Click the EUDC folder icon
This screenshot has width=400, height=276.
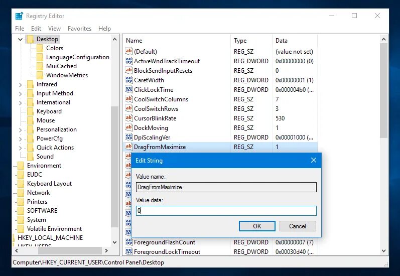(21, 175)
